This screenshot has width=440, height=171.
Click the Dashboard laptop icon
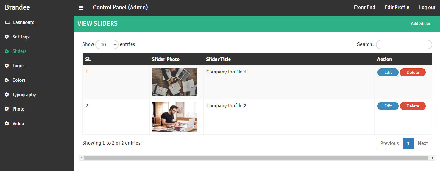pos(7,22)
